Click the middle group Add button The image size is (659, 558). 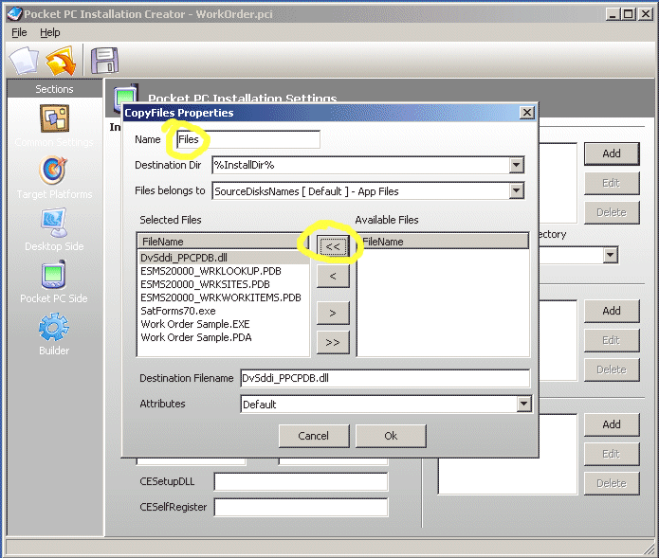pos(612,311)
